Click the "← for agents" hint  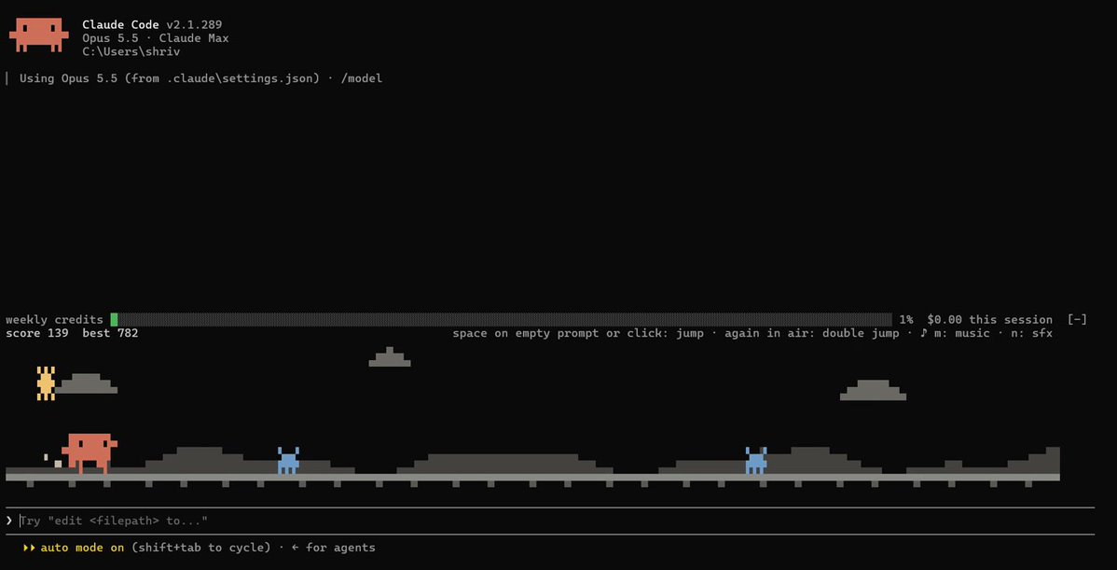coord(334,548)
